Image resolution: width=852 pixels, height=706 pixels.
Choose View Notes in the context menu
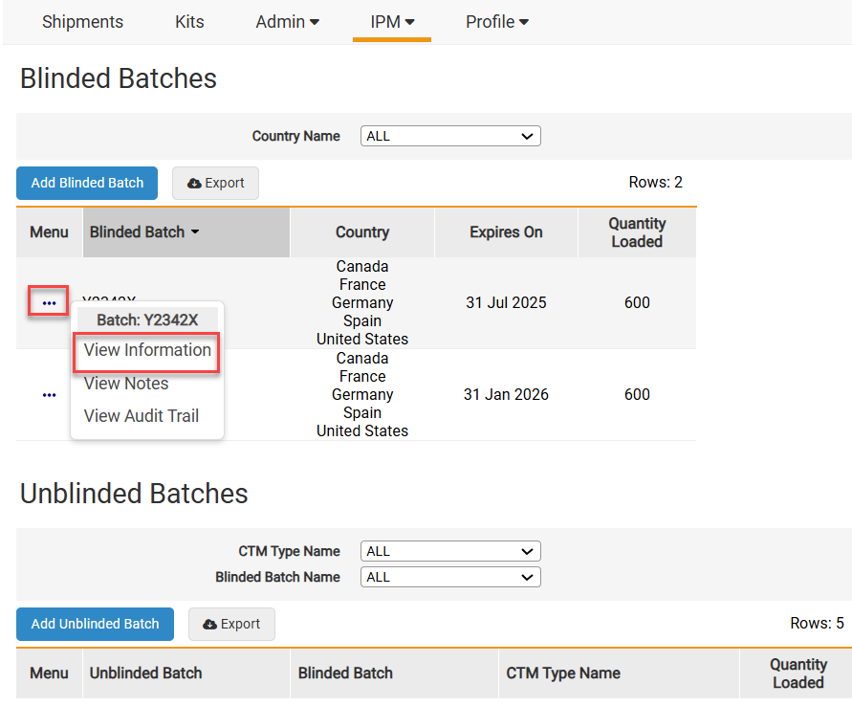[126, 384]
